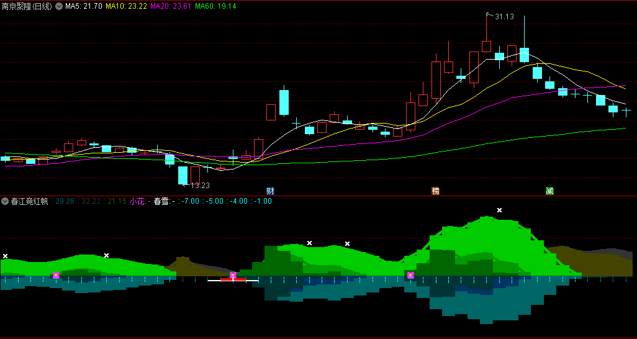Click the 小花 indicator label
Screen dimensions: 637x339
coord(137,201)
